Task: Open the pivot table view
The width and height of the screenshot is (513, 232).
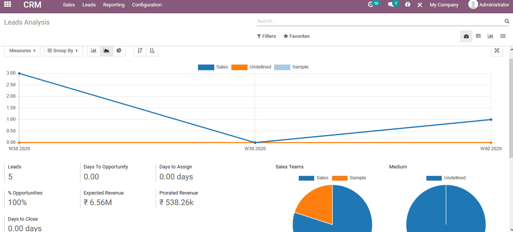Action: [478, 36]
